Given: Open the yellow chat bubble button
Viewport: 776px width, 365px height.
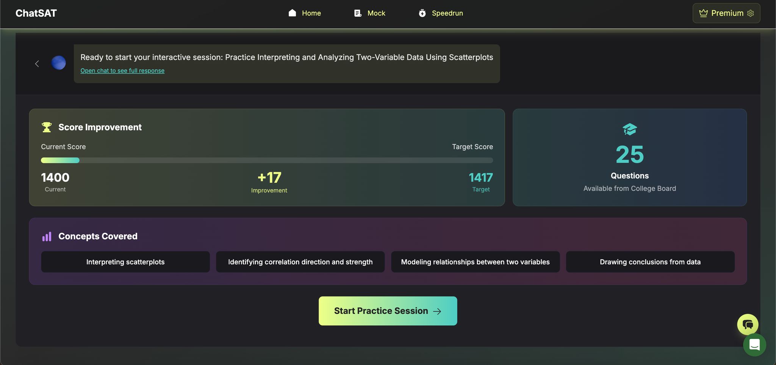Looking at the screenshot, I should [748, 324].
